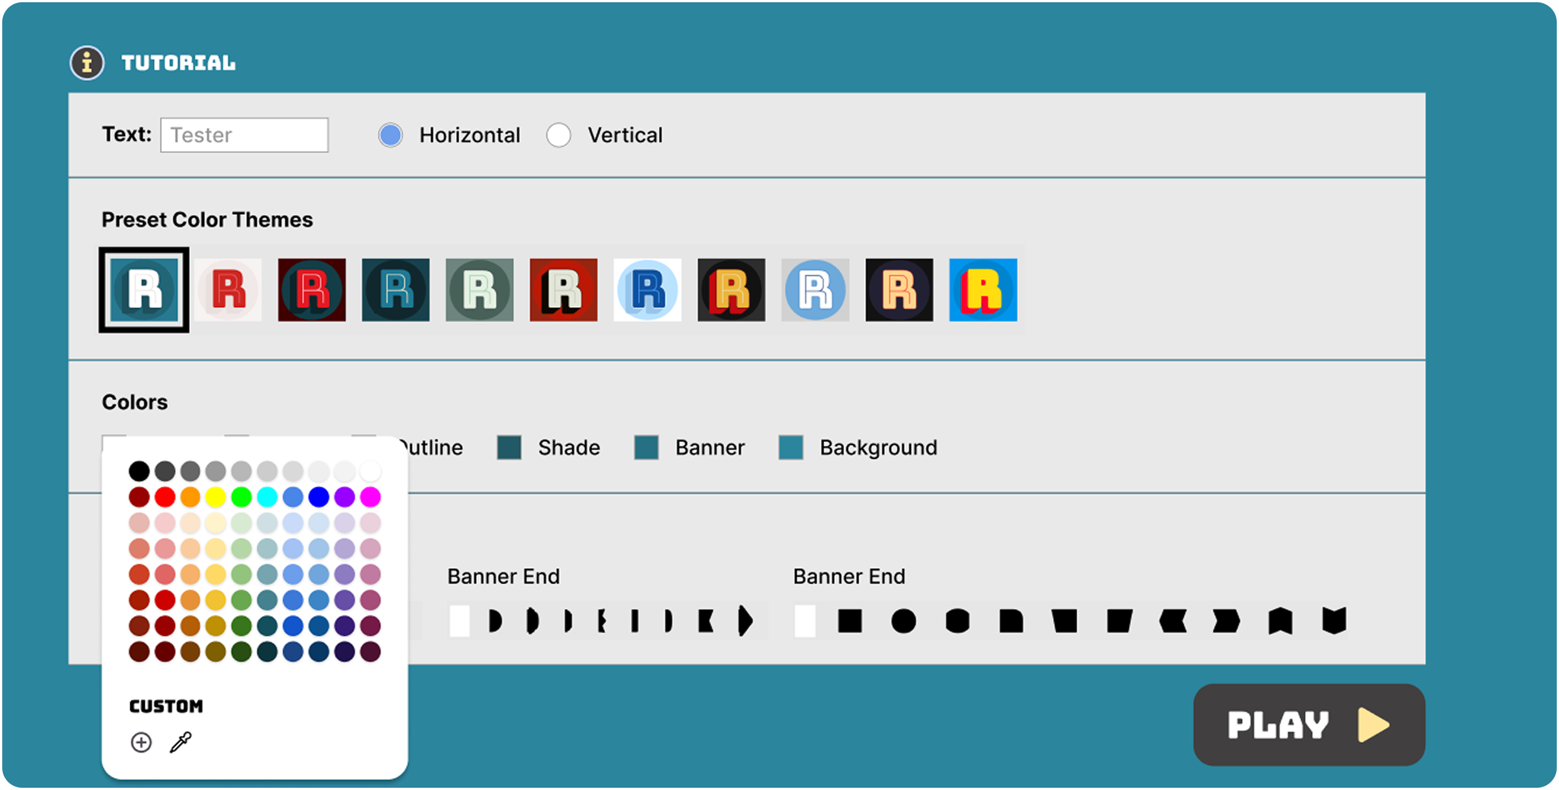Image resolution: width=1559 pixels, height=790 pixels.
Task: Pick the pure white color in the palette
Action: point(370,471)
